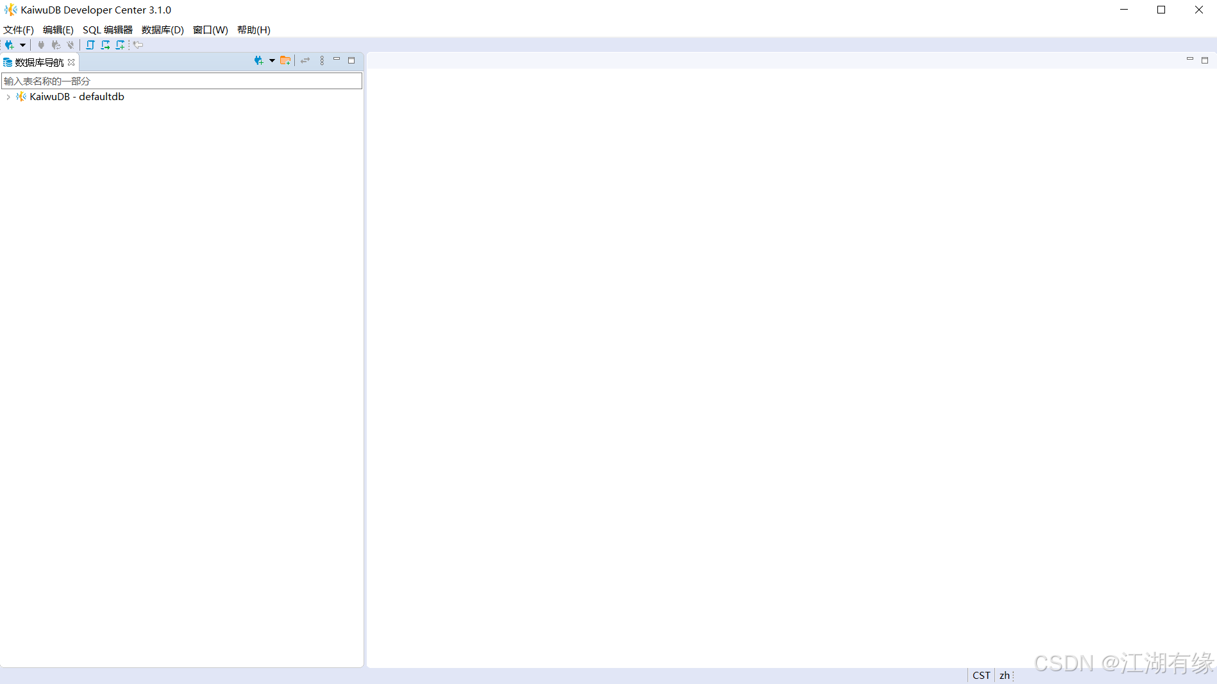Screen dimensions: 1217x684
Task: Close the 数据库导航 tab
Action: (71, 62)
